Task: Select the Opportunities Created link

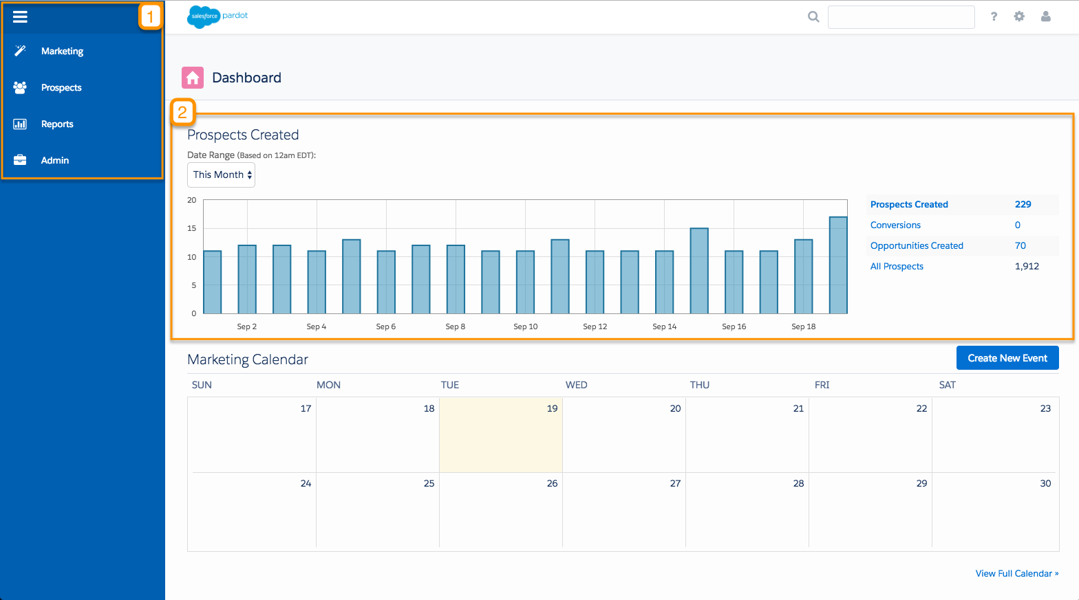Action: pos(917,245)
